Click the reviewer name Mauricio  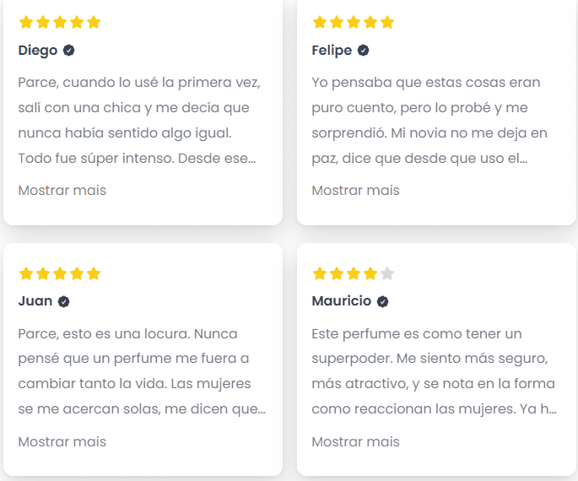click(341, 301)
